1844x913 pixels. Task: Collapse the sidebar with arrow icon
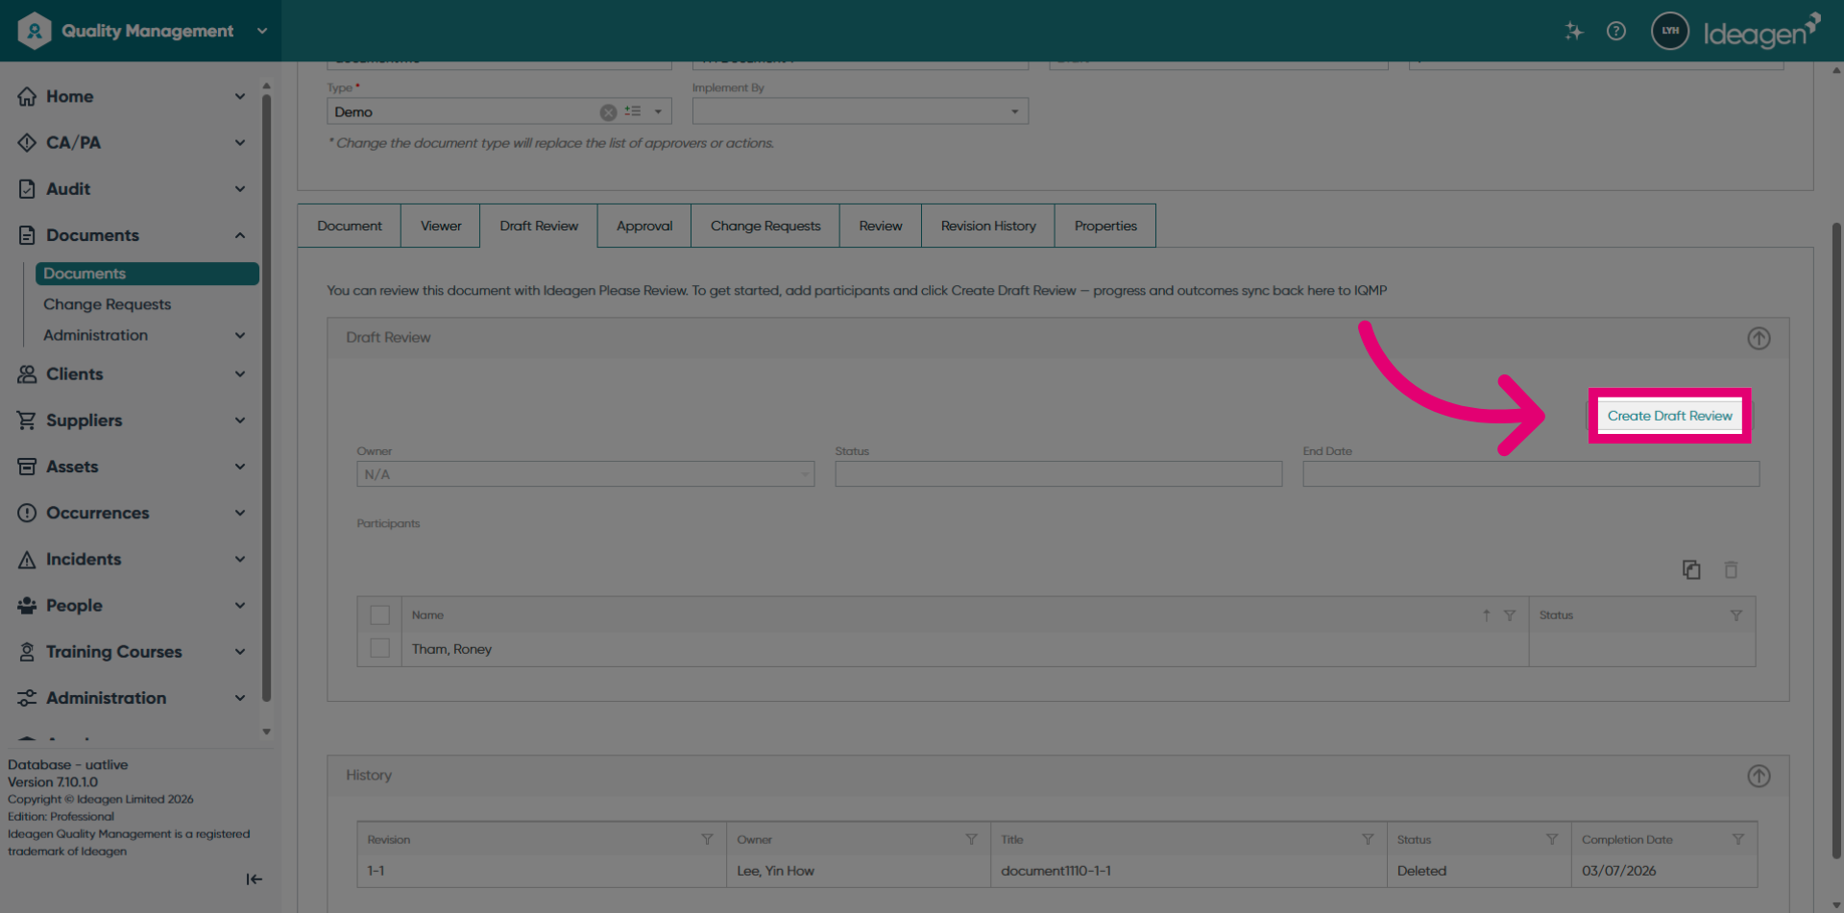254,878
